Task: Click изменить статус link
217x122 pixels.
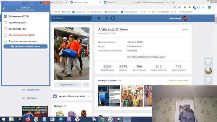Action: pyautogui.click(x=107, y=33)
